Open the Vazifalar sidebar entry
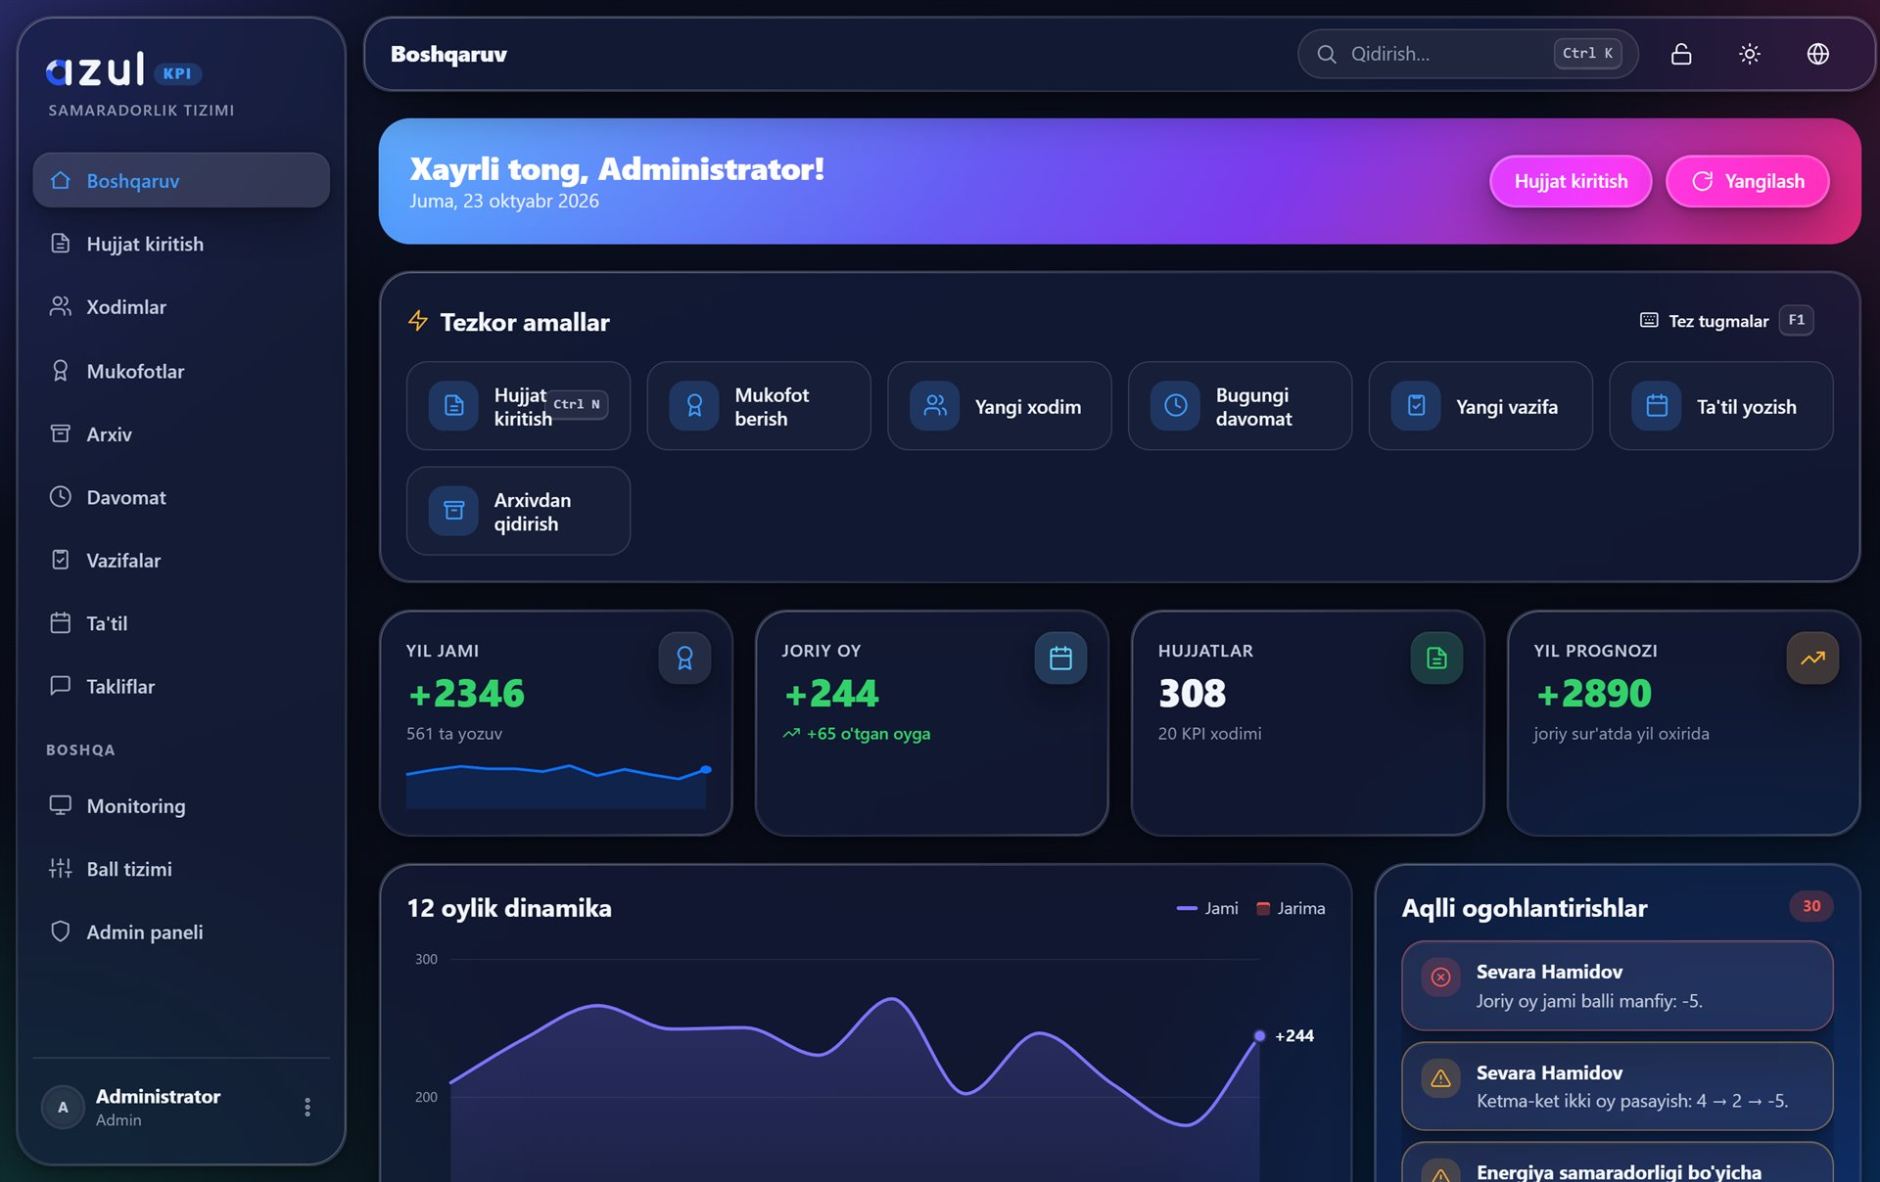1880x1182 pixels. click(x=181, y=560)
